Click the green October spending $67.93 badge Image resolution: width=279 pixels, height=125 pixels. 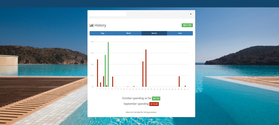tap(156, 99)
